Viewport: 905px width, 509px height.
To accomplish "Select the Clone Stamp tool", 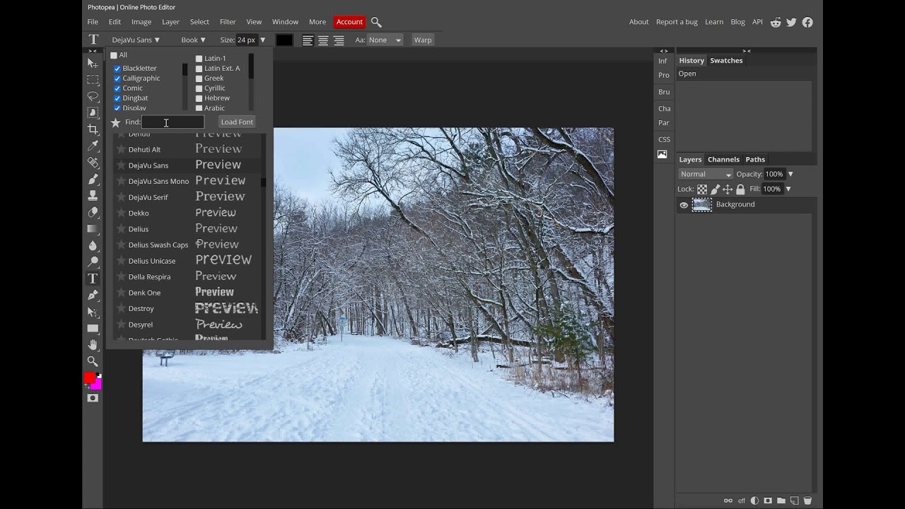I will point(93,196).
